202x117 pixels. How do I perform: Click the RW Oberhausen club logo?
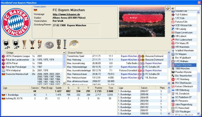pyautogui.click(x=173, y=83)
